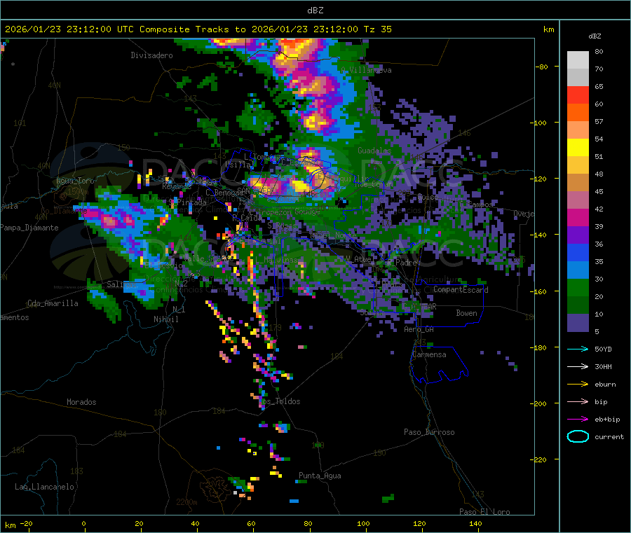Click the dBZ legend heading above the color scale
The image size is (631, 533).
[x=595, y=36]
